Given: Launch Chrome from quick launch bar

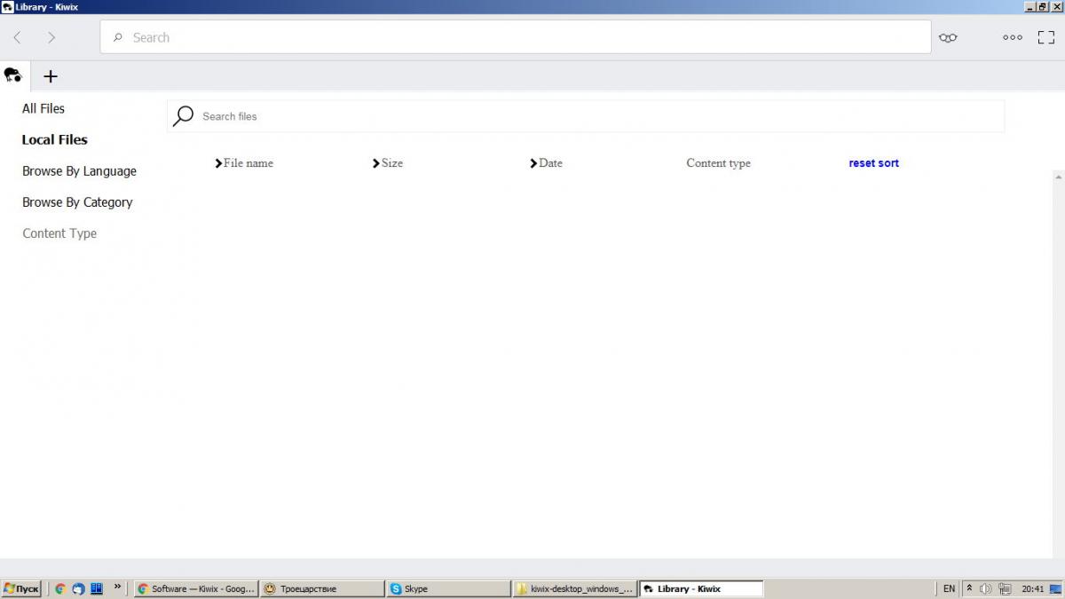Looking at the screenshot, I should coord(60,588).
